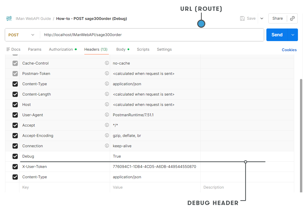Image resolution: width=303 pixels, height=207 pixels.
Task: Uncheck the User-Agent header
Action: coord(15,115)
